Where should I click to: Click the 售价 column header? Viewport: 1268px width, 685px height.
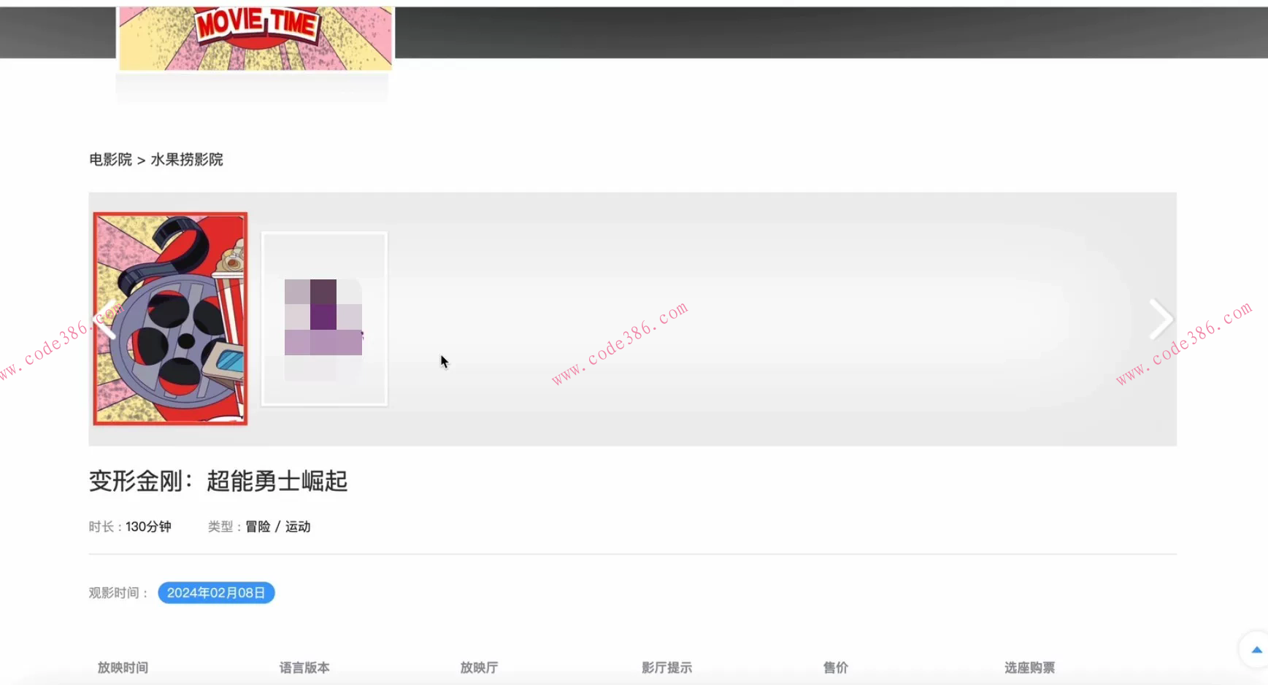(x=835, y=667)
